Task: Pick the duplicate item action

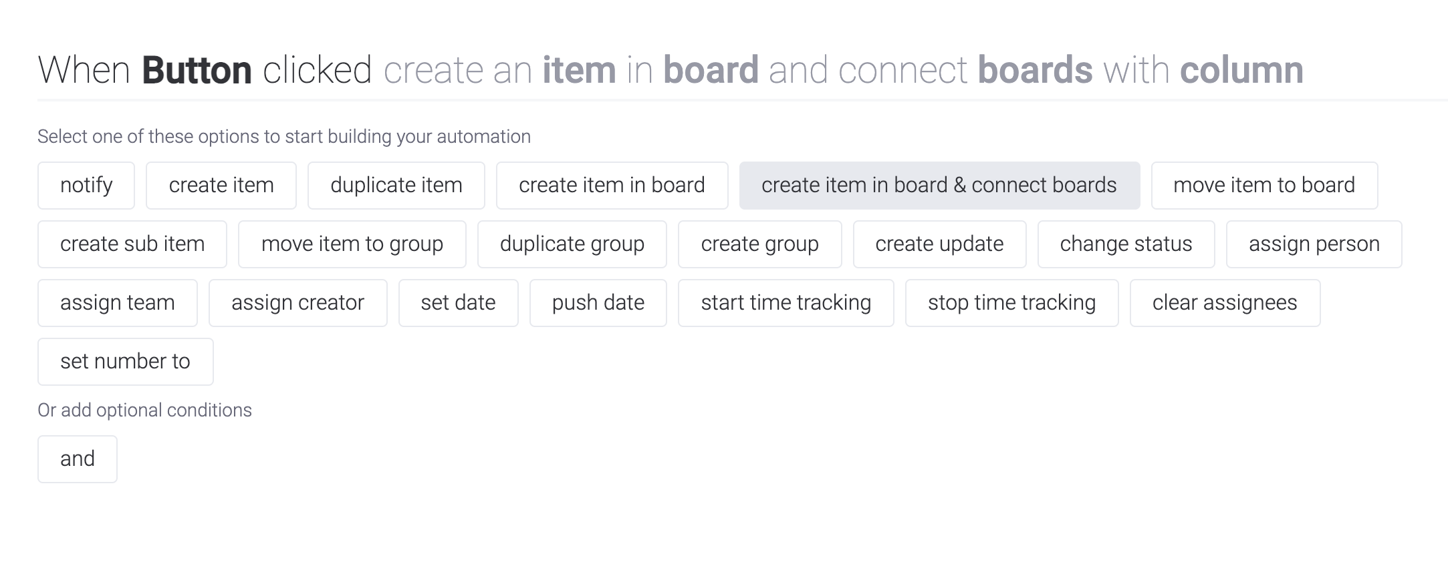Action: pyautogui.click(x=396, y=186)
